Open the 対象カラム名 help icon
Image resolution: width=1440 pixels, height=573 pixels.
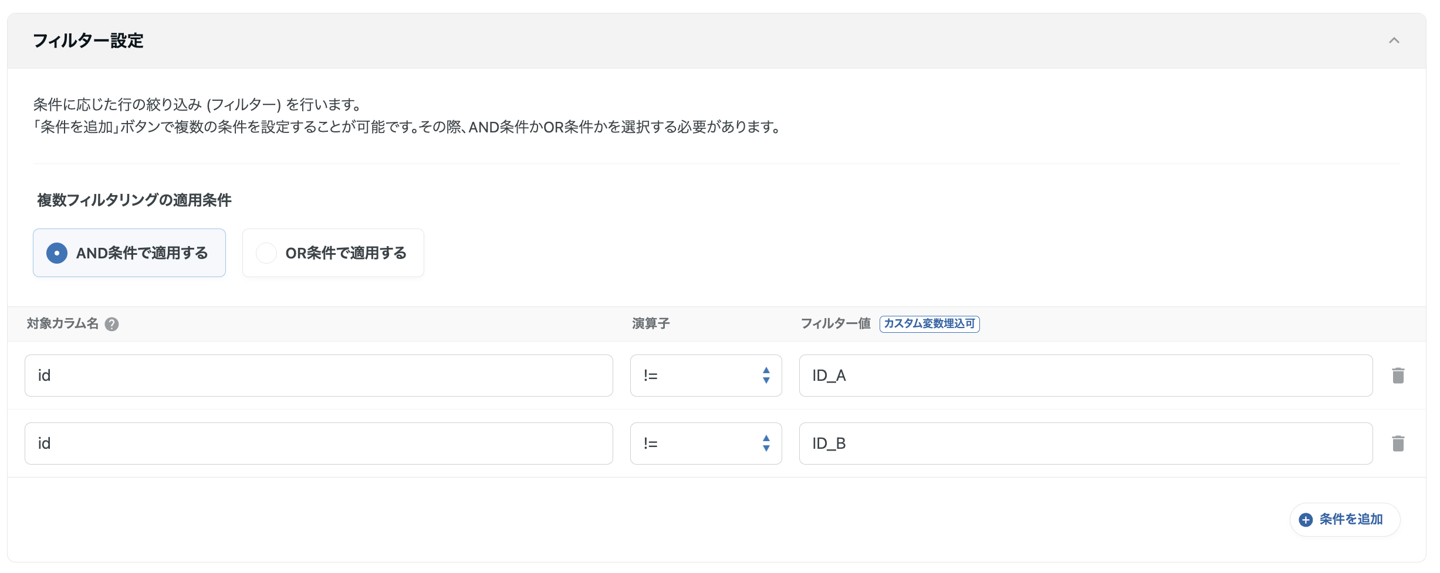click(111, 324)
